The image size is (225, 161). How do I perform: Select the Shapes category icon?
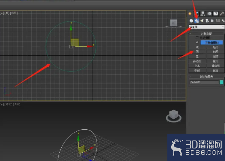coord(196,21)
